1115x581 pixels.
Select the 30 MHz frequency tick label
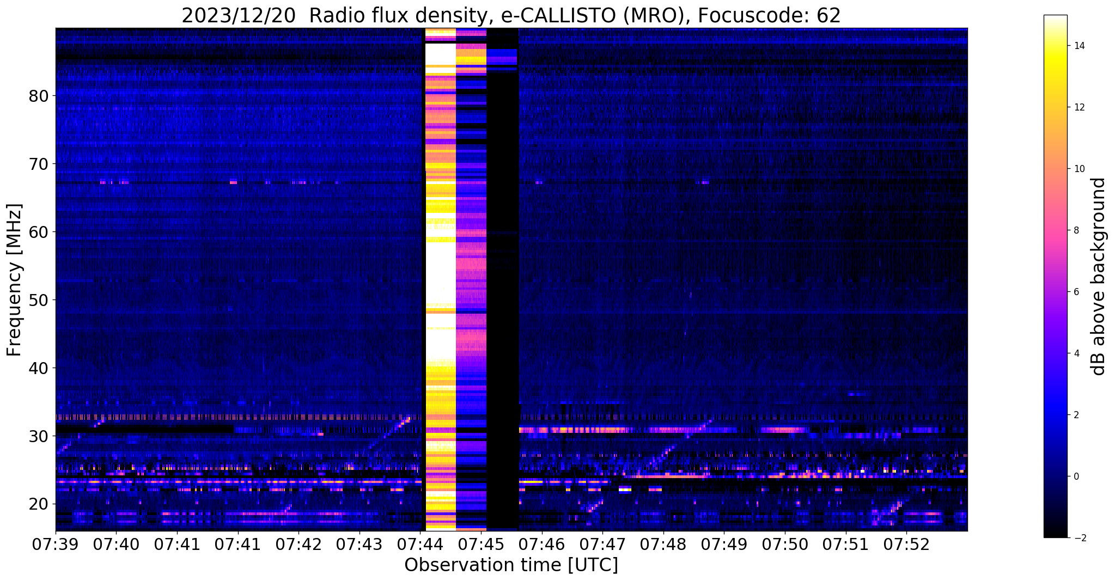(x=39, y=436)
